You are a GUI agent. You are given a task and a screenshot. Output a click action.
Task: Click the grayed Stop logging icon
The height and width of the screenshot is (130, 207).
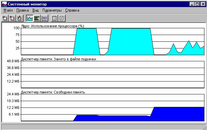point(62,18)
